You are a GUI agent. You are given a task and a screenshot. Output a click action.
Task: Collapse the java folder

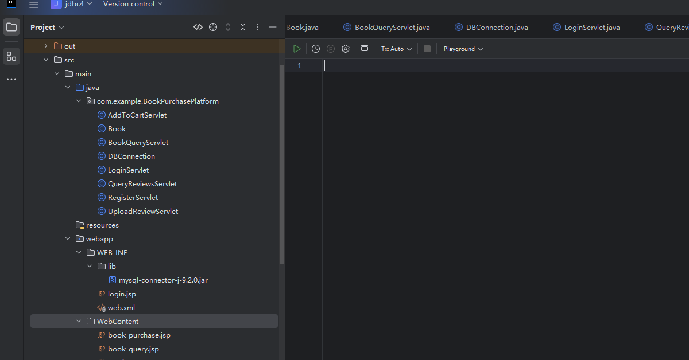68,87
